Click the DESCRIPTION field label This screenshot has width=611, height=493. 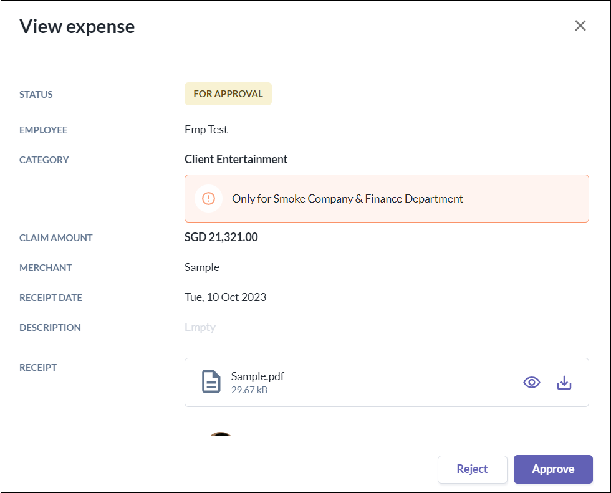pyautogui.click(x=50, y=328)
